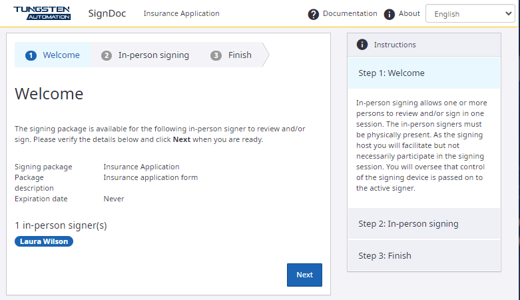520x300 pixels.
Task: Click the Laura Wilson signer badge
Action: coord(44,241)
